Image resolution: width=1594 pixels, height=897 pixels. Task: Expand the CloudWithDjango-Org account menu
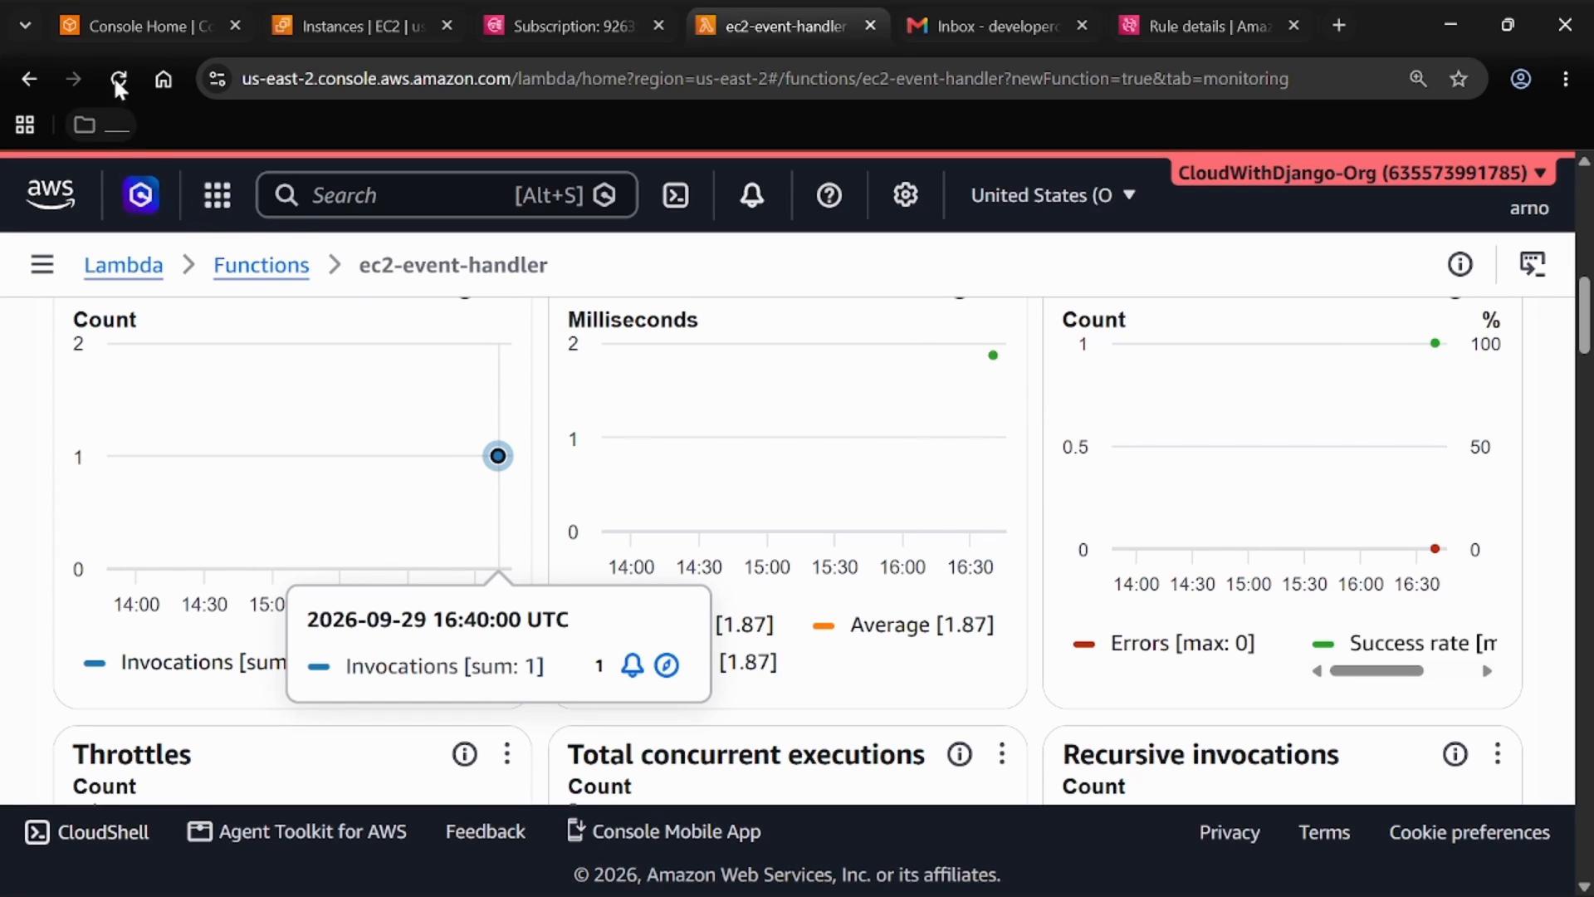tap(1362, 173)
